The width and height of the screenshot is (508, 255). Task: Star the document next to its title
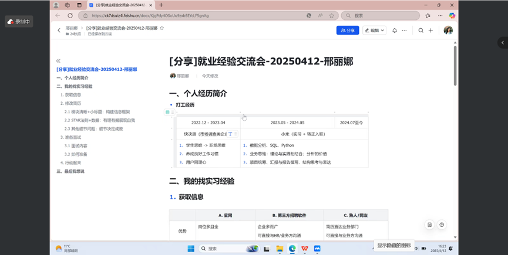point(162,28)
